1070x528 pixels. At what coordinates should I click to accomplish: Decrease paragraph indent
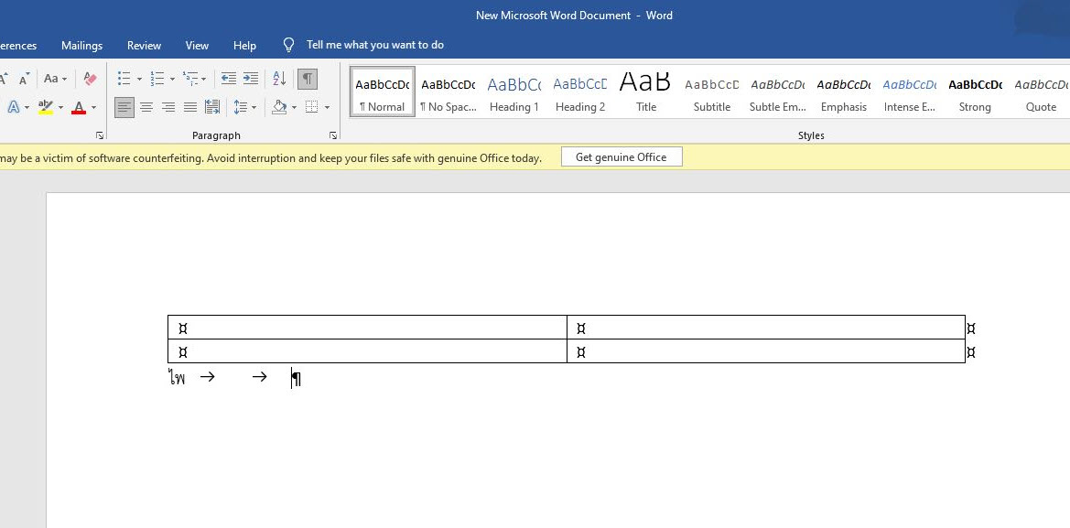tap(229, 79)
